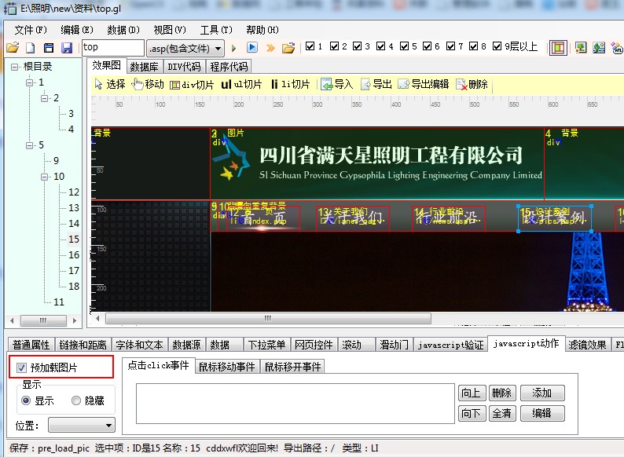The height and width of the screenshot is (457, 624).
Task: Toggle layer 7 checkbox
Action: click(x=450, y=46)
